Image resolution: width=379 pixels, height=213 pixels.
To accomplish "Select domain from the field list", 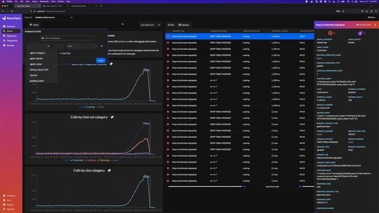I will pyautogui.click(x=34, y=75).
